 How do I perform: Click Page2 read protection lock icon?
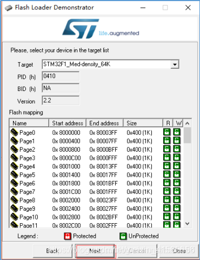pos(166,149)
